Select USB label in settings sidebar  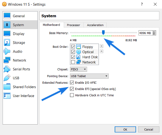click(16, 78)
